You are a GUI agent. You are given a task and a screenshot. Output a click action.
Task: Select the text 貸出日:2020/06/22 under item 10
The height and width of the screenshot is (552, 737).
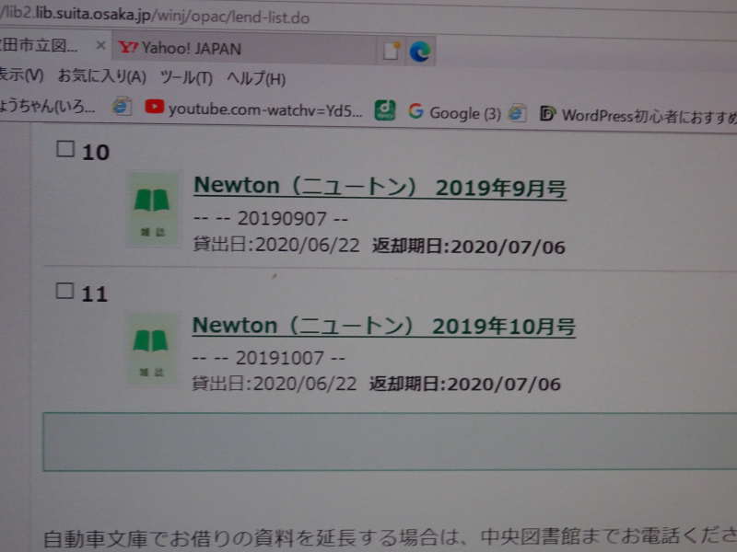point(276,245)
